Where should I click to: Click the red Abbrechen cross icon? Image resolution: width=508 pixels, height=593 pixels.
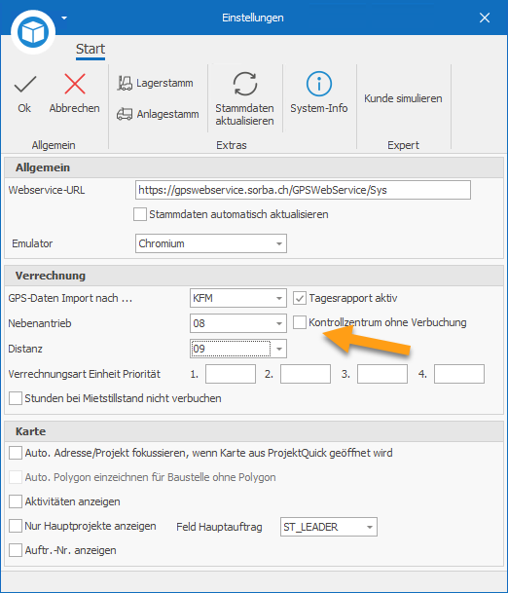(x=75, y=84)
